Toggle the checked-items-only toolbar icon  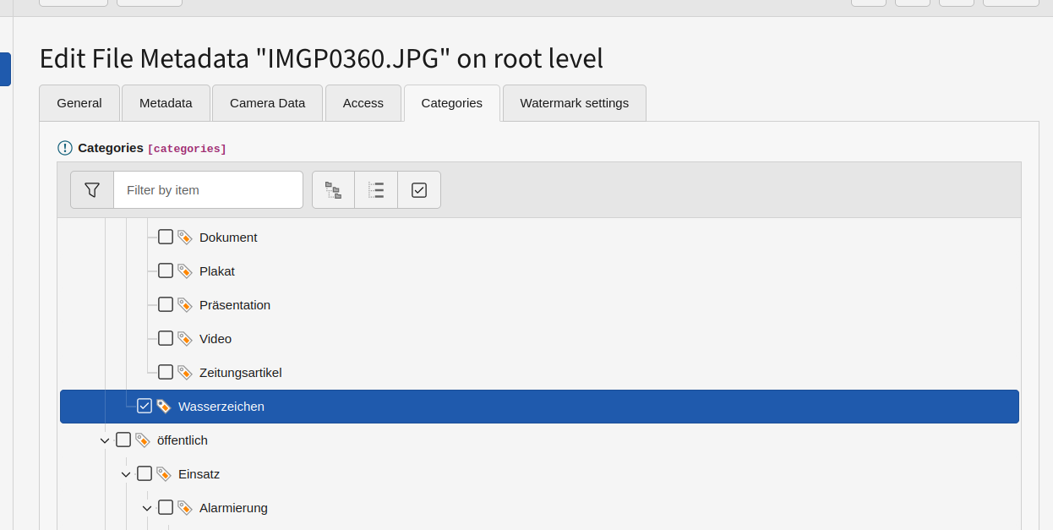coord(419,190)
